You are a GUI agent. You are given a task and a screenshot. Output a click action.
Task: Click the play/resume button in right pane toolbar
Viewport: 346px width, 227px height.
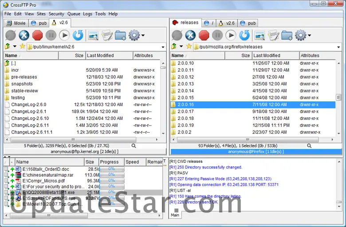click(x=231, y=35)
